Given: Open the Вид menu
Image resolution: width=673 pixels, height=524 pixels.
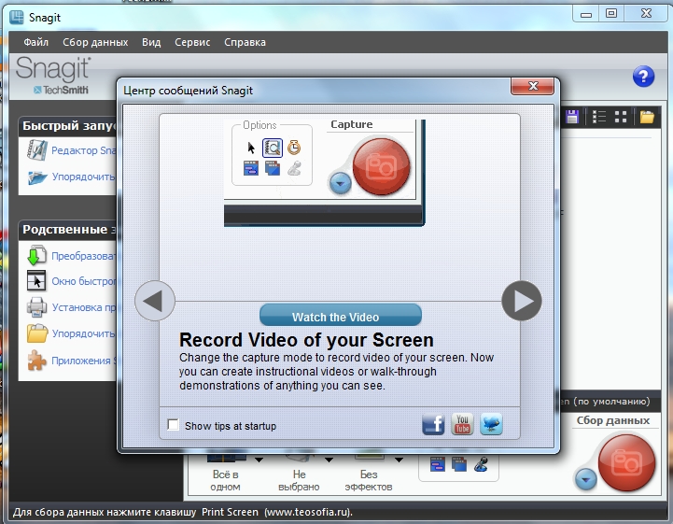Looking at the screenshot, I should pyautogui.click(x=151, y=42).
